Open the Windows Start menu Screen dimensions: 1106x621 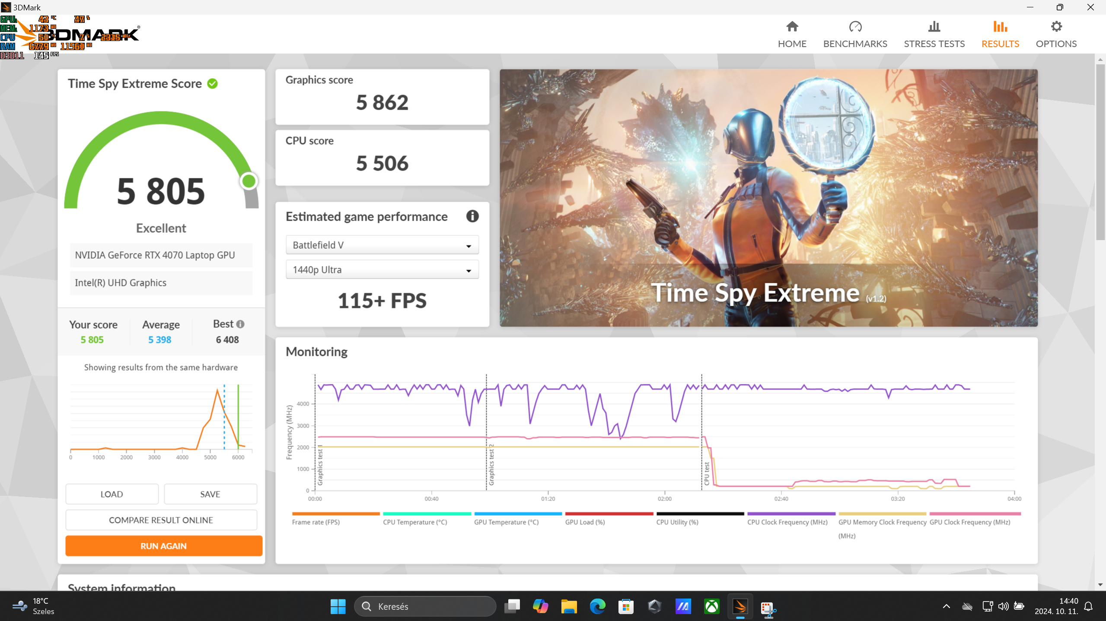pyautogui.click(x=338, y=606)
